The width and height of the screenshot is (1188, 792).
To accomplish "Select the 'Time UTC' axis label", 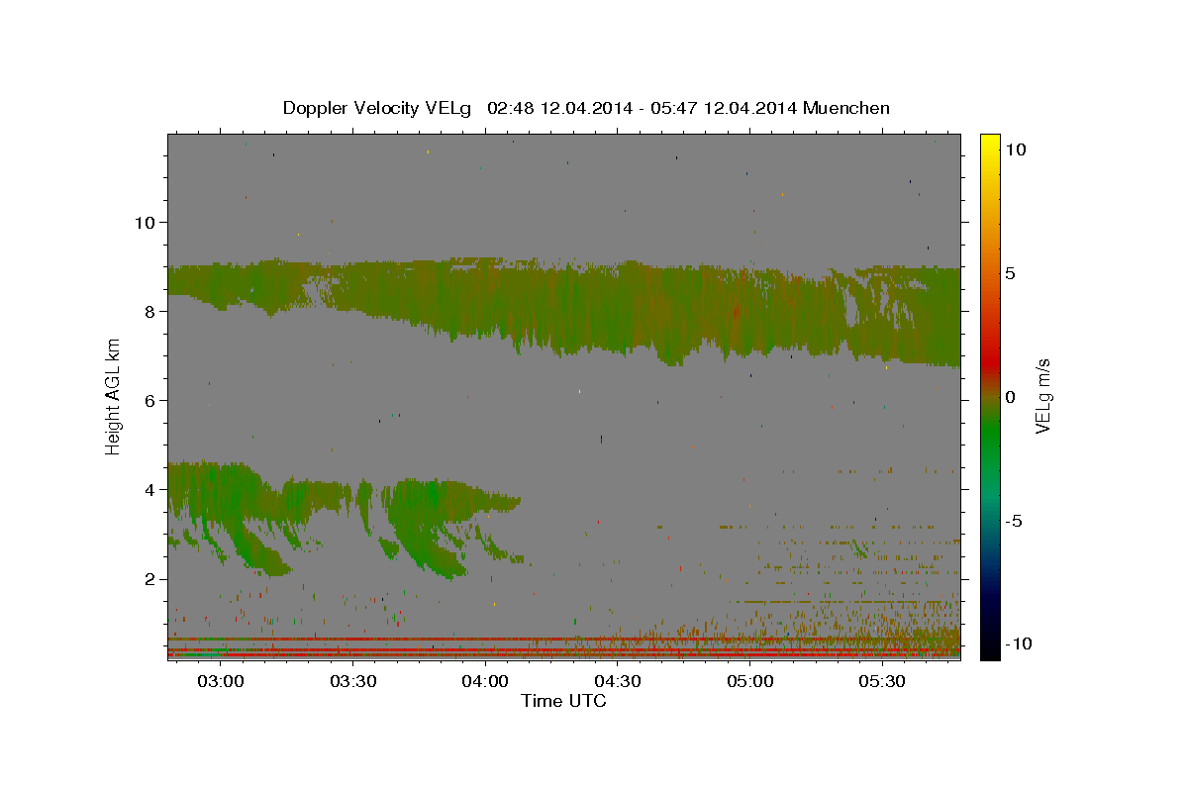I will [563, 701].
